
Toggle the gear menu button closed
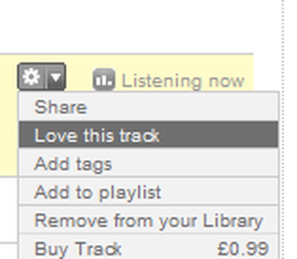pos(42,77)
